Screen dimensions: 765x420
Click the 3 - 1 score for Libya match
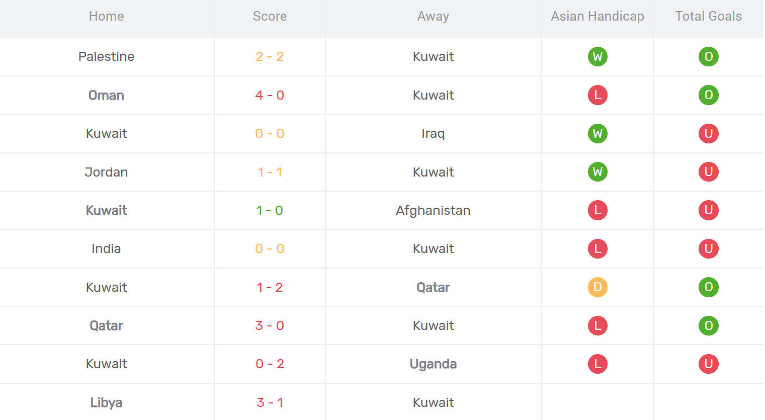coord(270,402)
